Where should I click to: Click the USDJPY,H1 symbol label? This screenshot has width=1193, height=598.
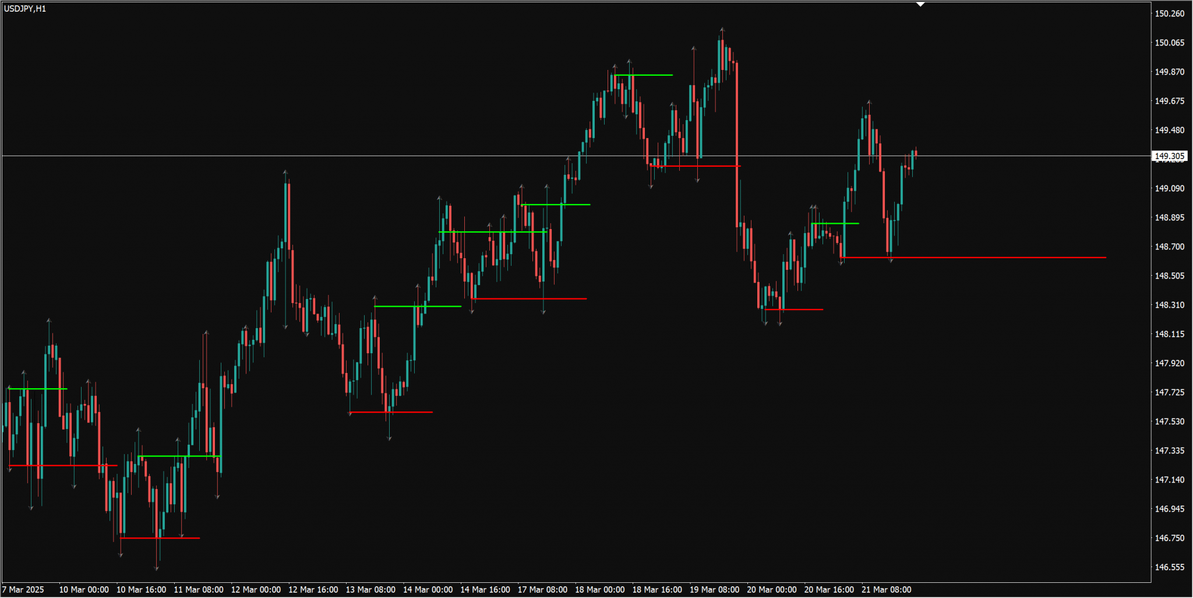pos(25,9)
